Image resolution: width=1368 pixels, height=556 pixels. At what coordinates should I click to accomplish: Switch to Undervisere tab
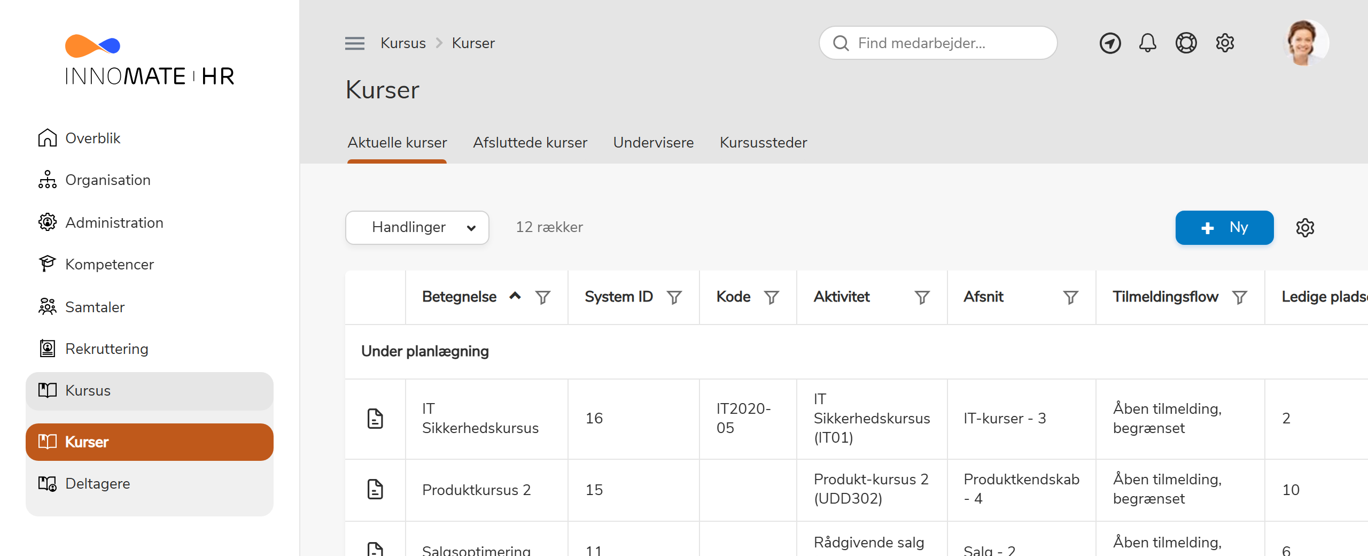654,143
